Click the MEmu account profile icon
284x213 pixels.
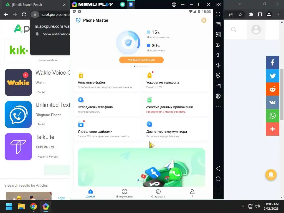(174, 4)
